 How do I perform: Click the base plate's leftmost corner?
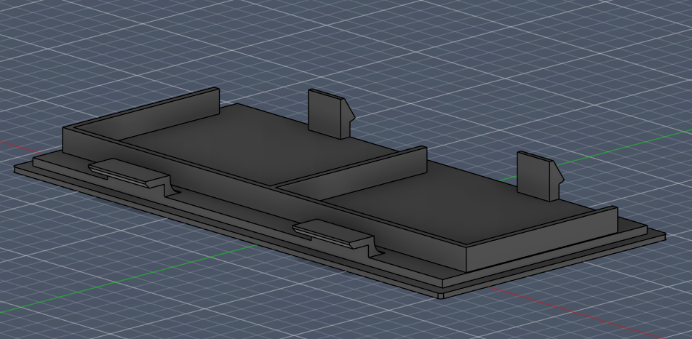click(16, 168)
